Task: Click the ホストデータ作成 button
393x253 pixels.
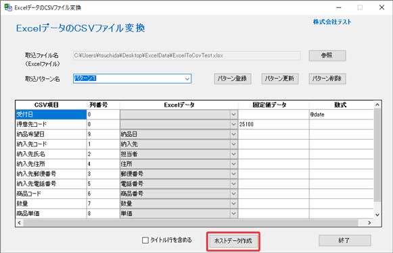Action: [x=233, y=241]
